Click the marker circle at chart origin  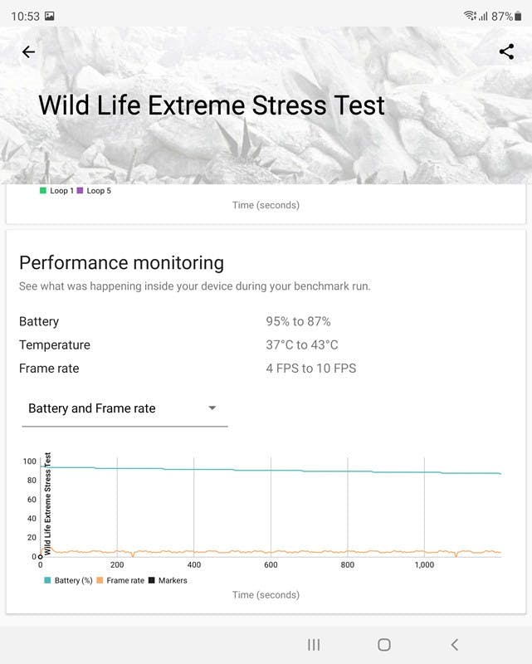click(40, 556)
